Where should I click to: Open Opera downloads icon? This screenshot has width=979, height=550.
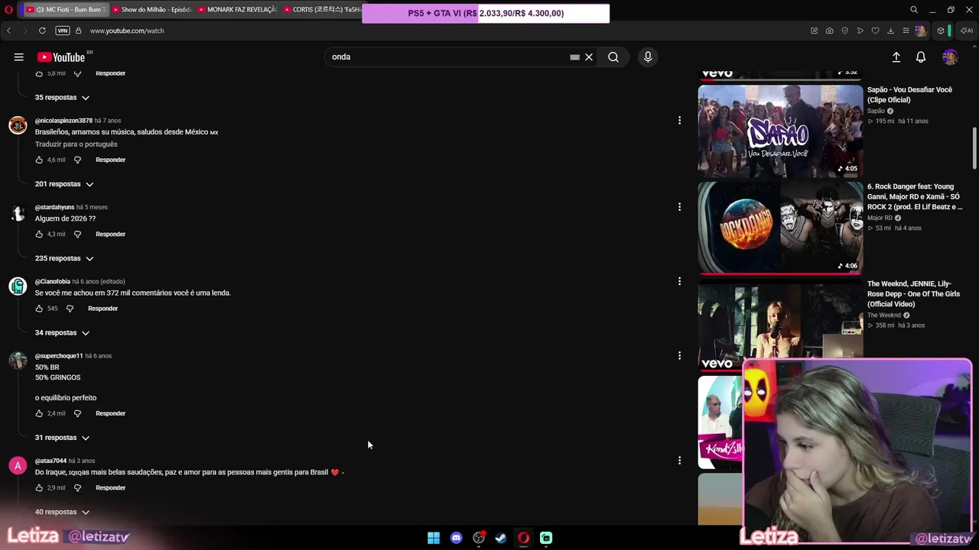[891, 31]
